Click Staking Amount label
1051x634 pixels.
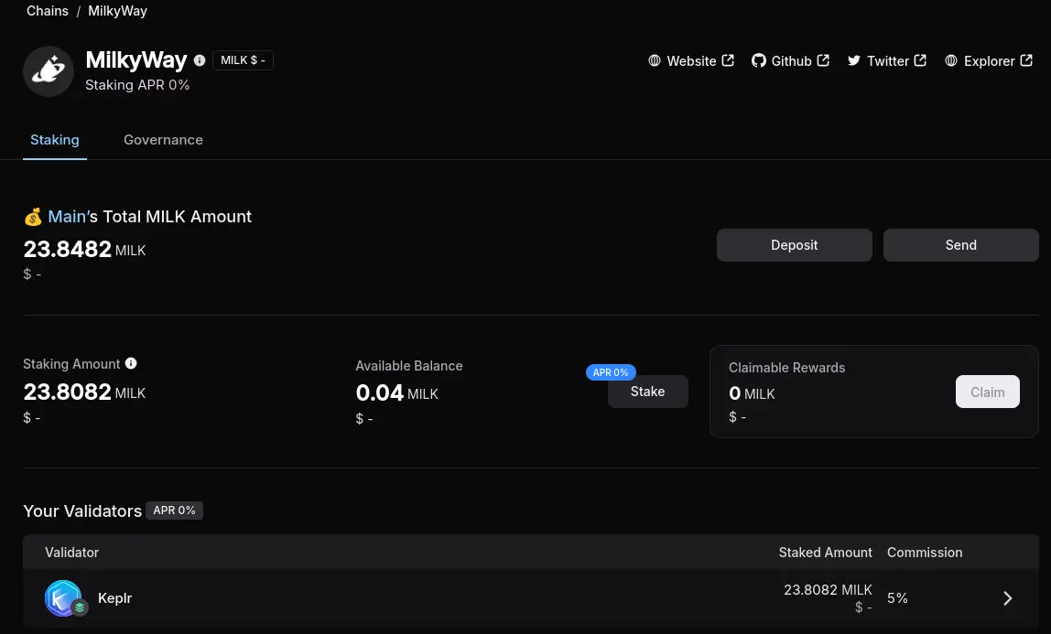tap(71, 363)
